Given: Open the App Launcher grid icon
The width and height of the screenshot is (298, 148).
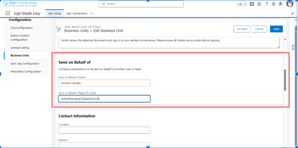Looking at the screenshot, I should point(8,13).
